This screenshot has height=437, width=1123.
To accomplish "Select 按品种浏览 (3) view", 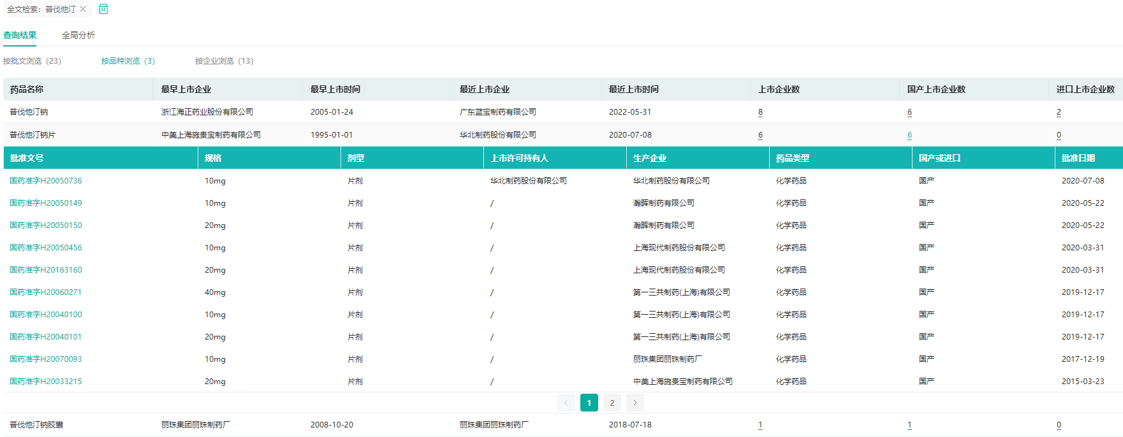I will coord(128,61).
